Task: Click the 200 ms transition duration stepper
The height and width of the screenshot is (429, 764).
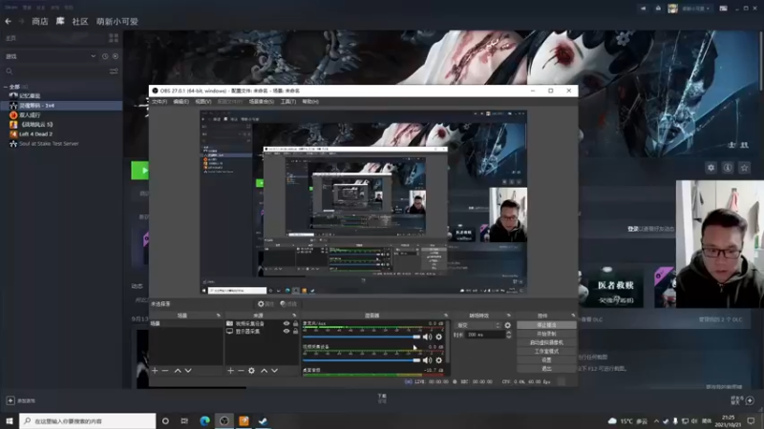Action: (509, 335)
